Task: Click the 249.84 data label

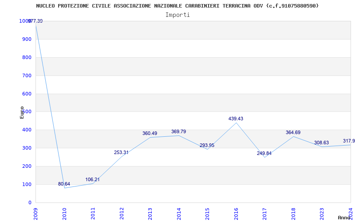Action: (264, 154)
